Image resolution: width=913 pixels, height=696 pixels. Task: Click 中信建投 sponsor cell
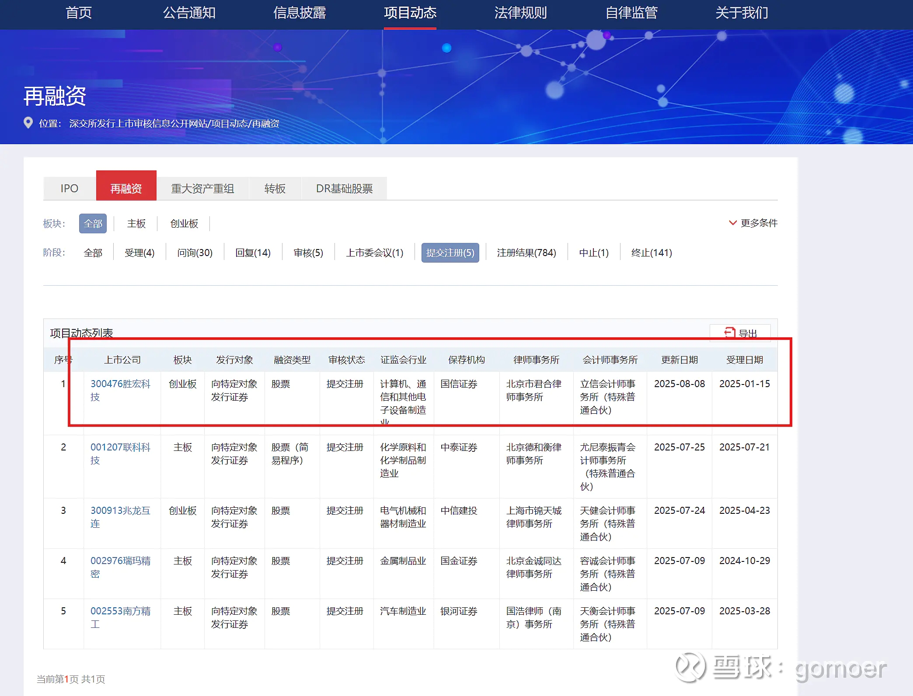point(459,510)
